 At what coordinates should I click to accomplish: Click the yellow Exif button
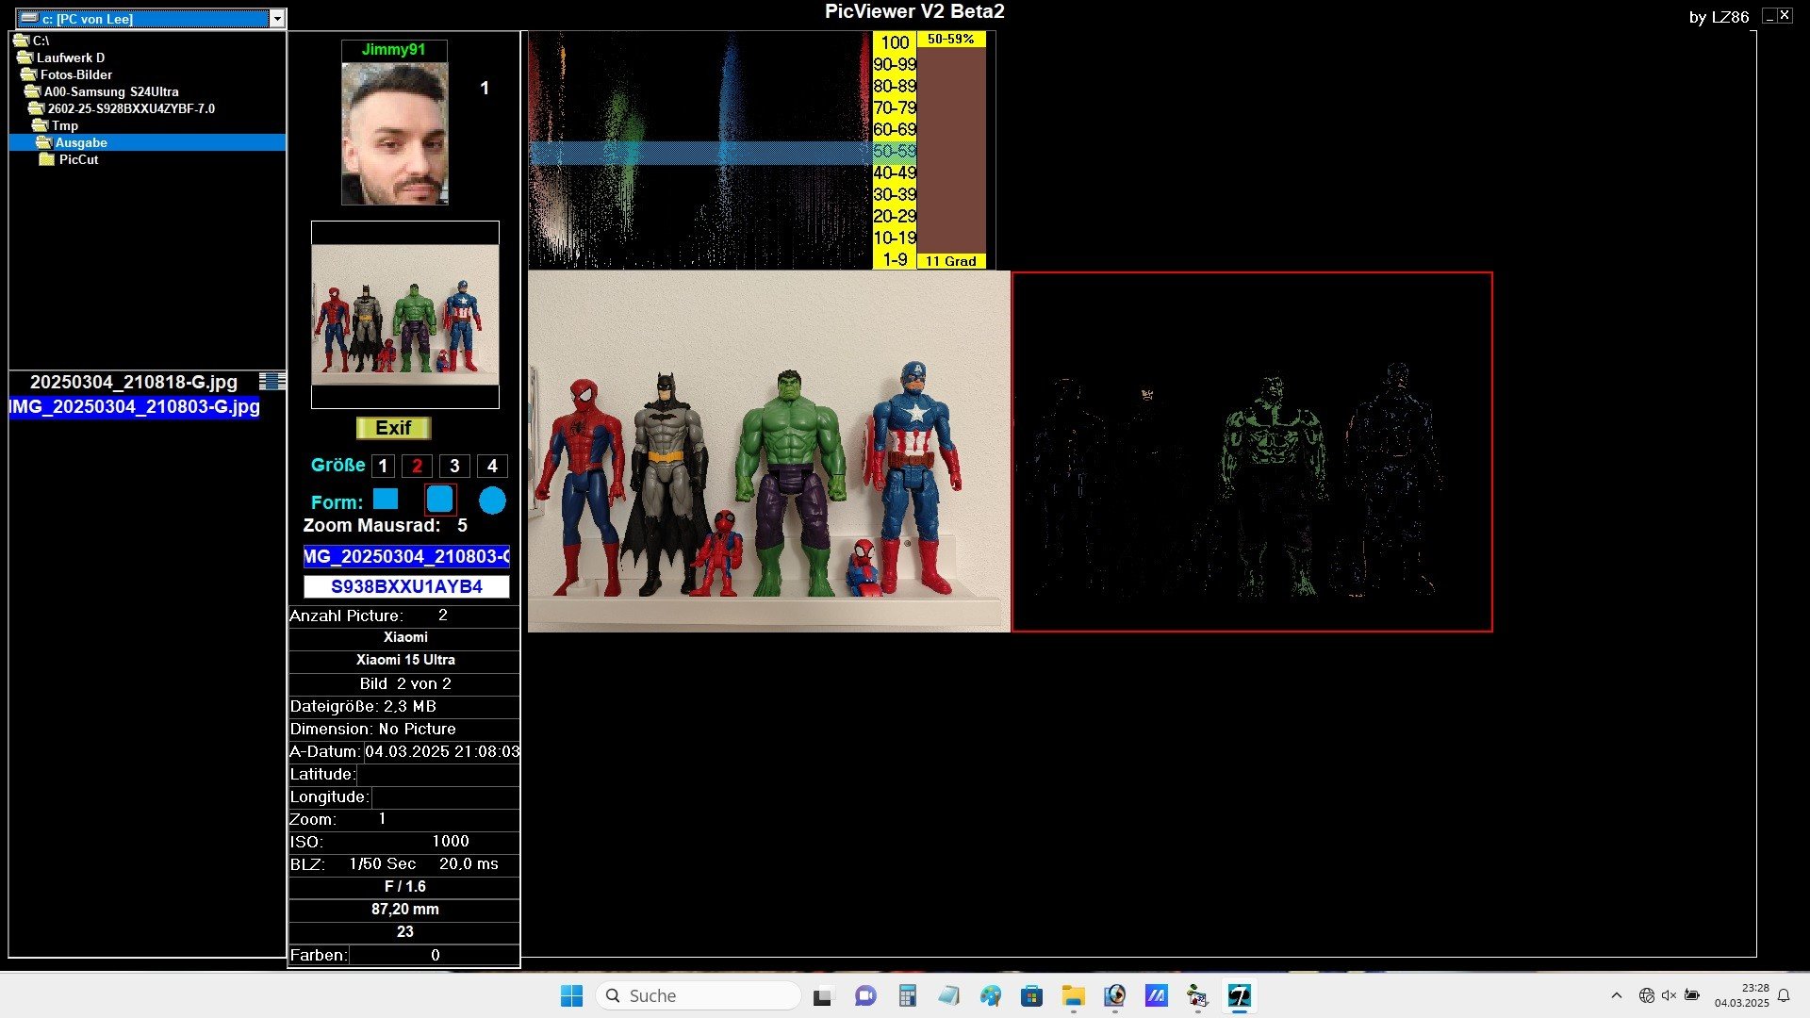393,428
